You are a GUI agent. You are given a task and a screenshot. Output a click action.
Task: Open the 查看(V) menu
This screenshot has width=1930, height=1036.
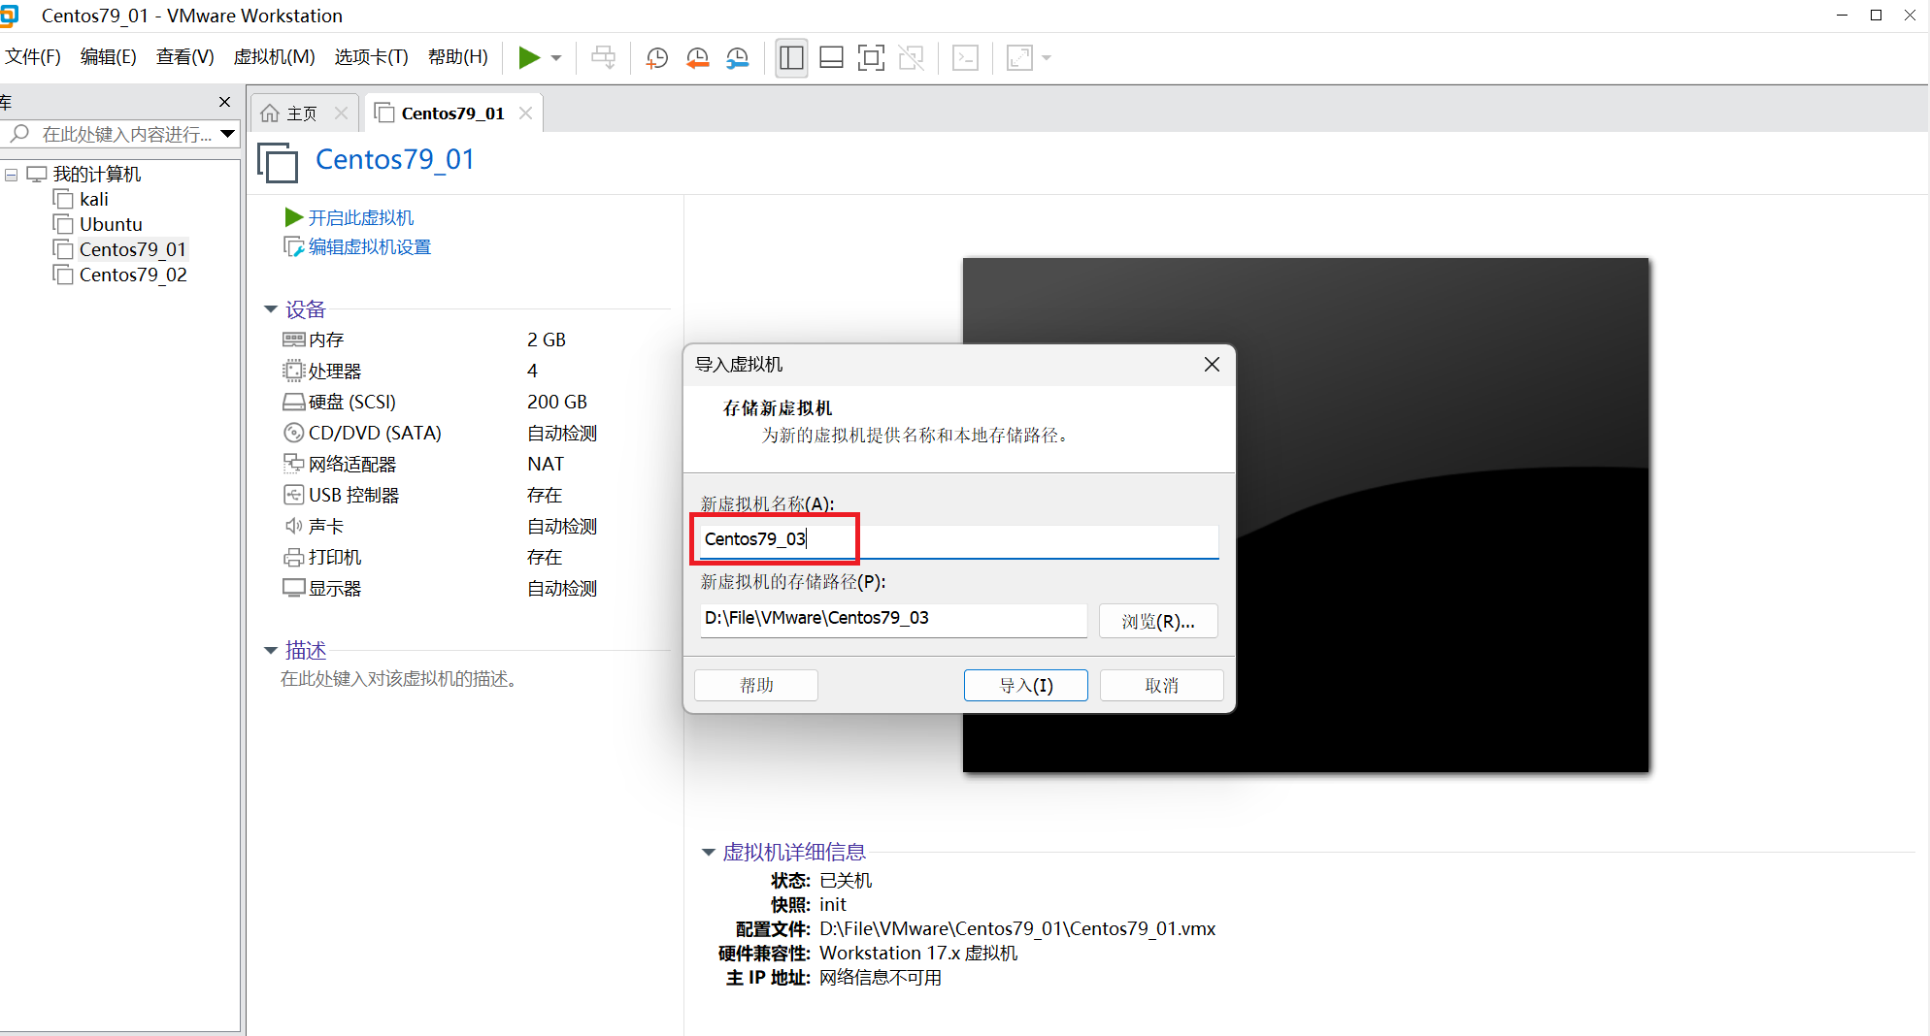(184, 57)
